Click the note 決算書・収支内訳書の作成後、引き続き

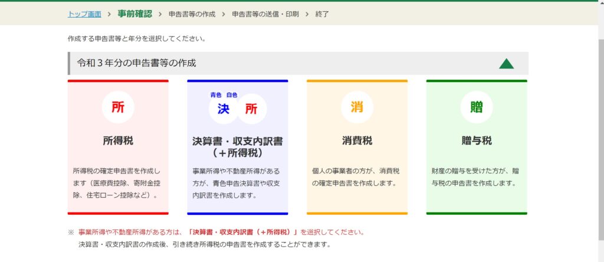point(205,244)
